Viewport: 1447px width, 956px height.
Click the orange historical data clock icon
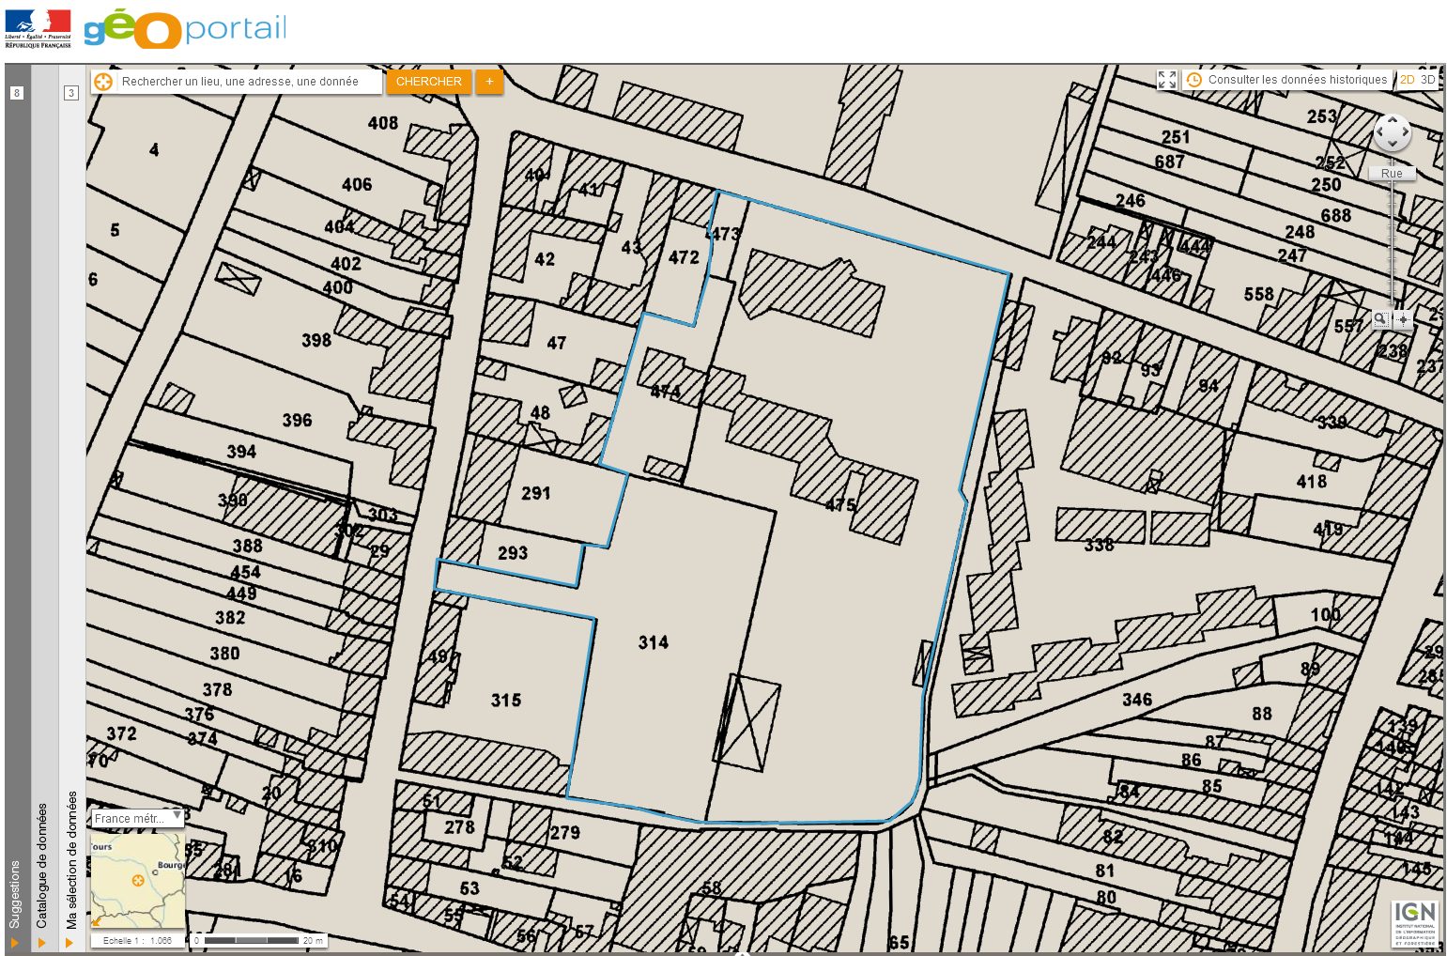click(x=1194, y=80)
